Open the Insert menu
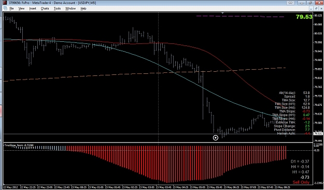This screenshot has width=324, height=190. click(x=33, y=8)
